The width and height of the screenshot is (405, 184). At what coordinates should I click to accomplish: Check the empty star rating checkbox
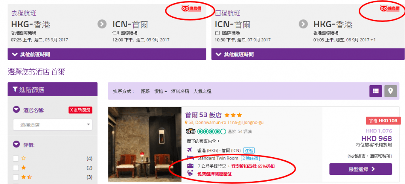coord(16,158)
